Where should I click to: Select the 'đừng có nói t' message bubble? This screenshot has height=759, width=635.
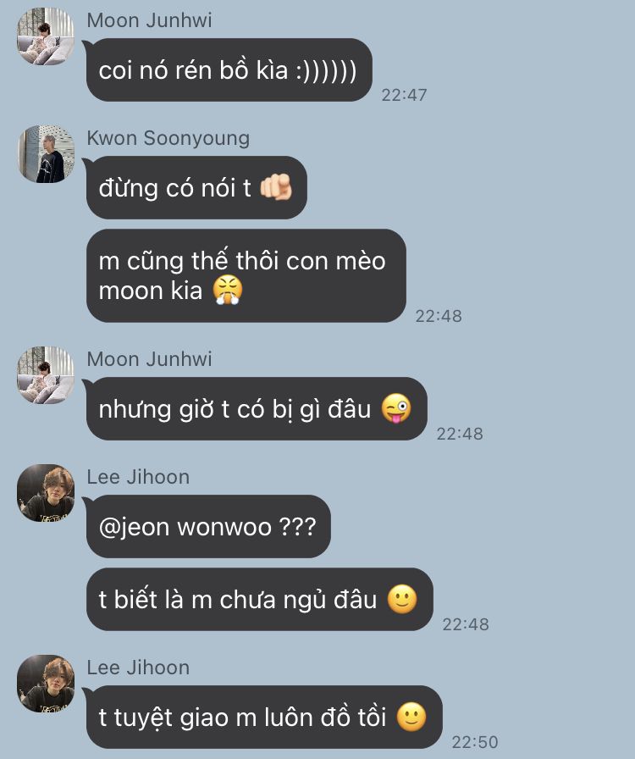[x=196, y=187]
